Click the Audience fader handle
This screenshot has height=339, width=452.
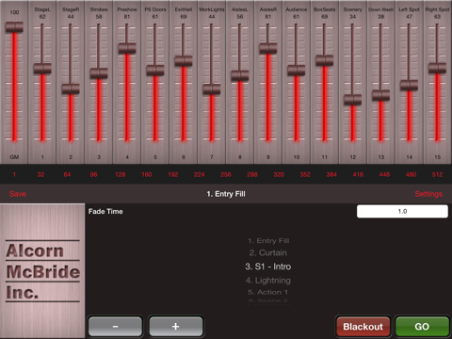[x=297, y=71]
